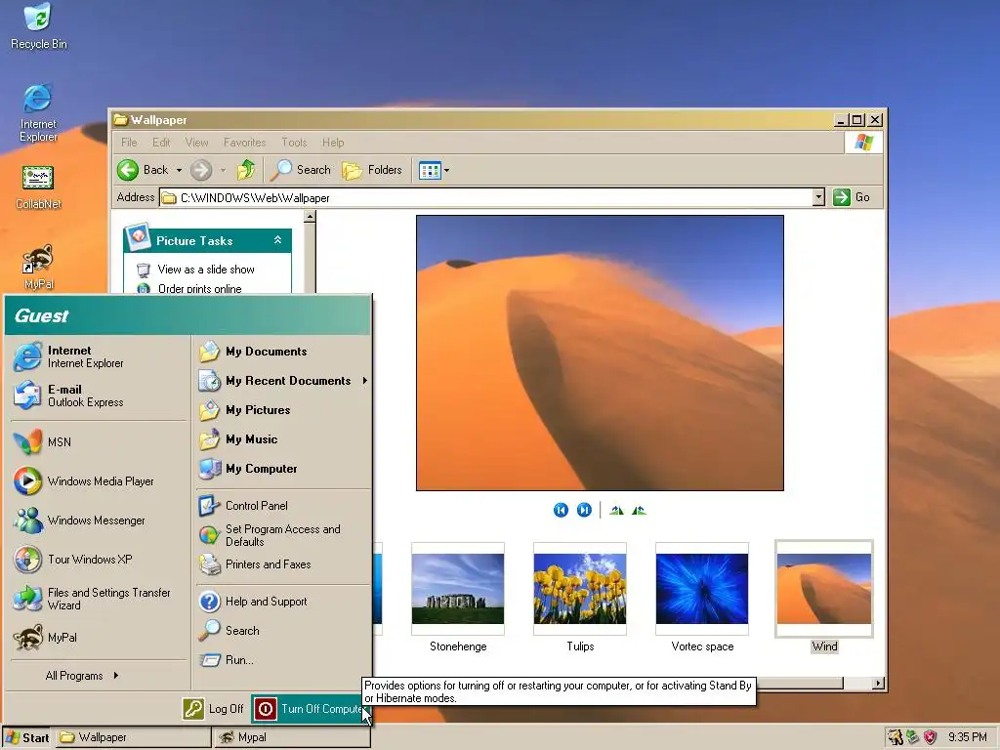This screenshot has height=750, width=1000.
Task: Click the Go button
Action: pyautogui.click(x=852, y=197)
